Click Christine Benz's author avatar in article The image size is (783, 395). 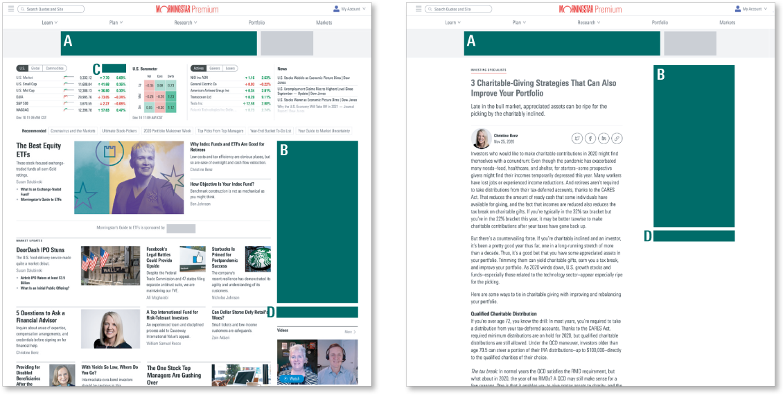pyautogui.click(x=481, y=139)
